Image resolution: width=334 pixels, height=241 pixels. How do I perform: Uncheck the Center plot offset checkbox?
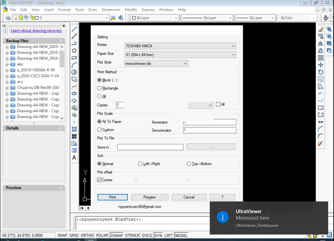(99, 180)
